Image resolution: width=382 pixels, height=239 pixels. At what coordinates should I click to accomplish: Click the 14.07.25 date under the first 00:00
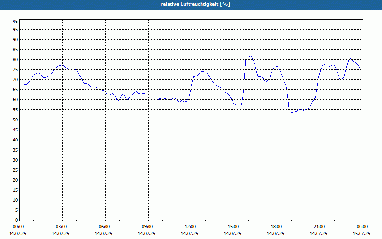point(18,234)
